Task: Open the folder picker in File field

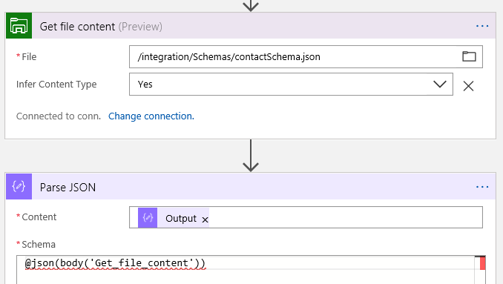Action: (x=469, y=56)
